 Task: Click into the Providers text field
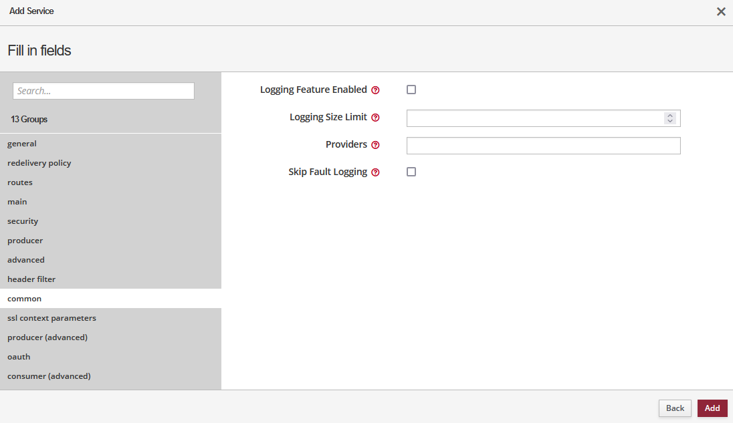coord(543,146)
